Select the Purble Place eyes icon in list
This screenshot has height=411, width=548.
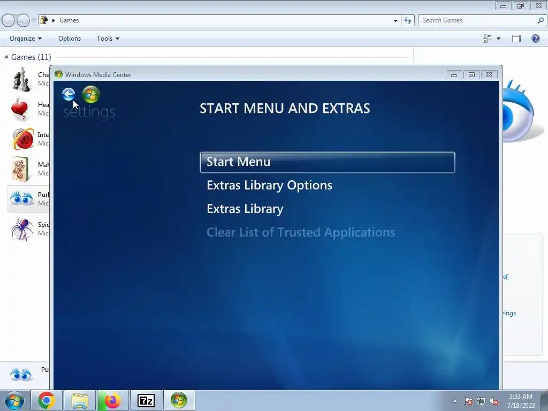click(21, 199)
